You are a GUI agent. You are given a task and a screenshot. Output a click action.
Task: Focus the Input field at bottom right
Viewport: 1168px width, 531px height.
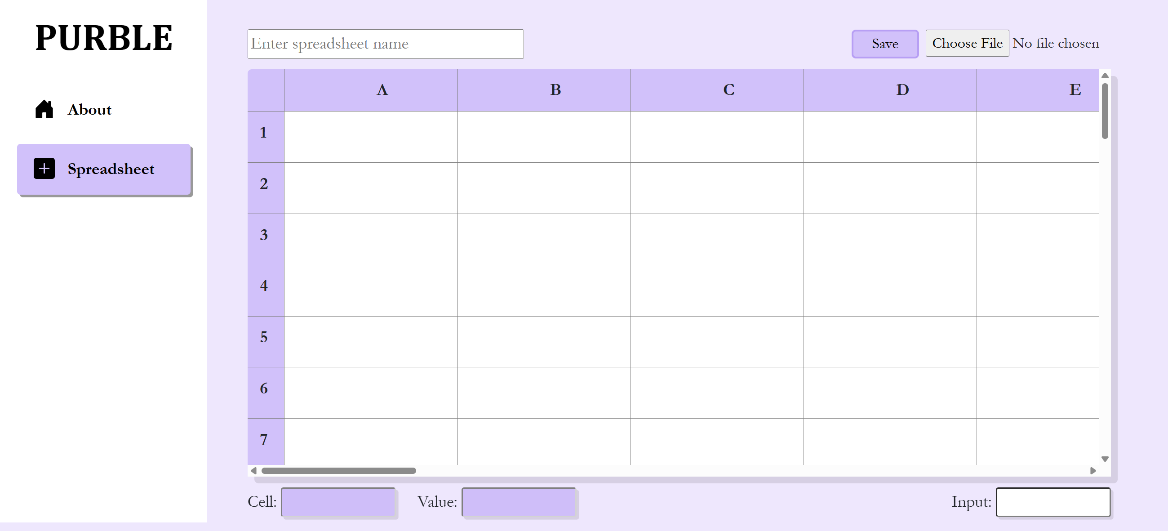tap(1053, 502)
